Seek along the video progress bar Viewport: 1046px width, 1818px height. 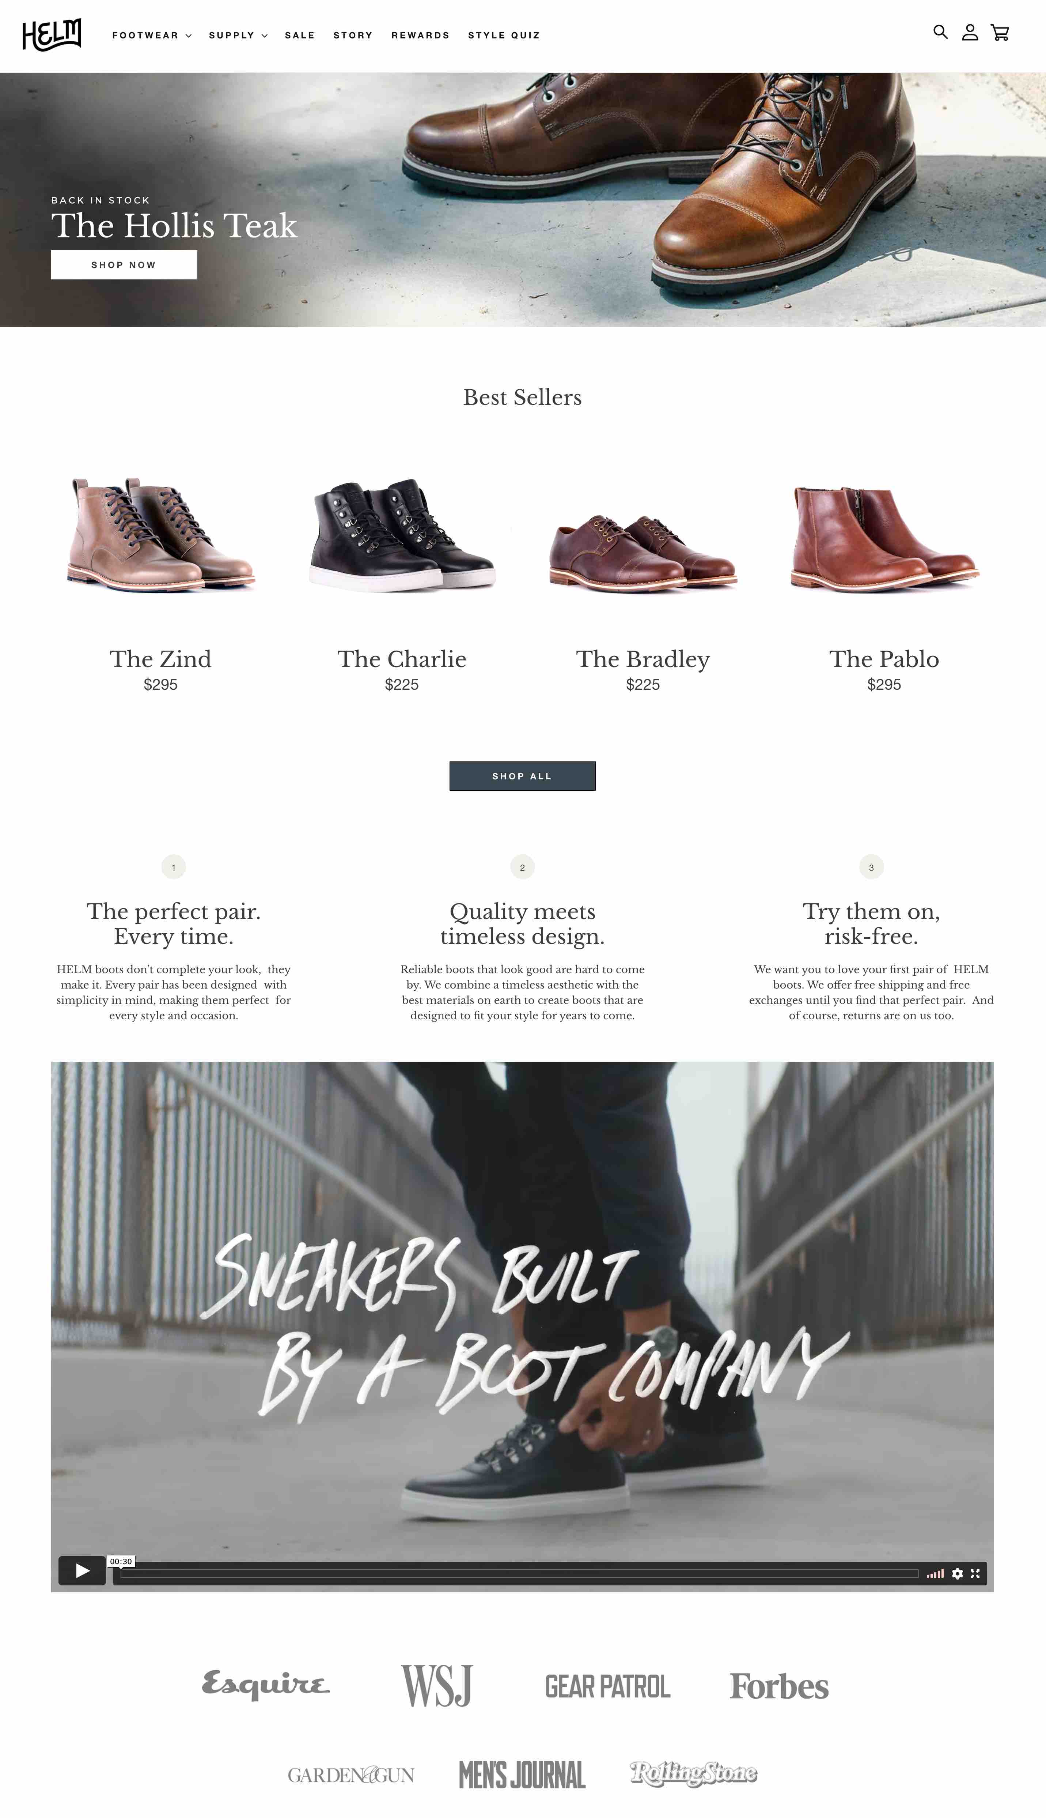coord(519,1574)
